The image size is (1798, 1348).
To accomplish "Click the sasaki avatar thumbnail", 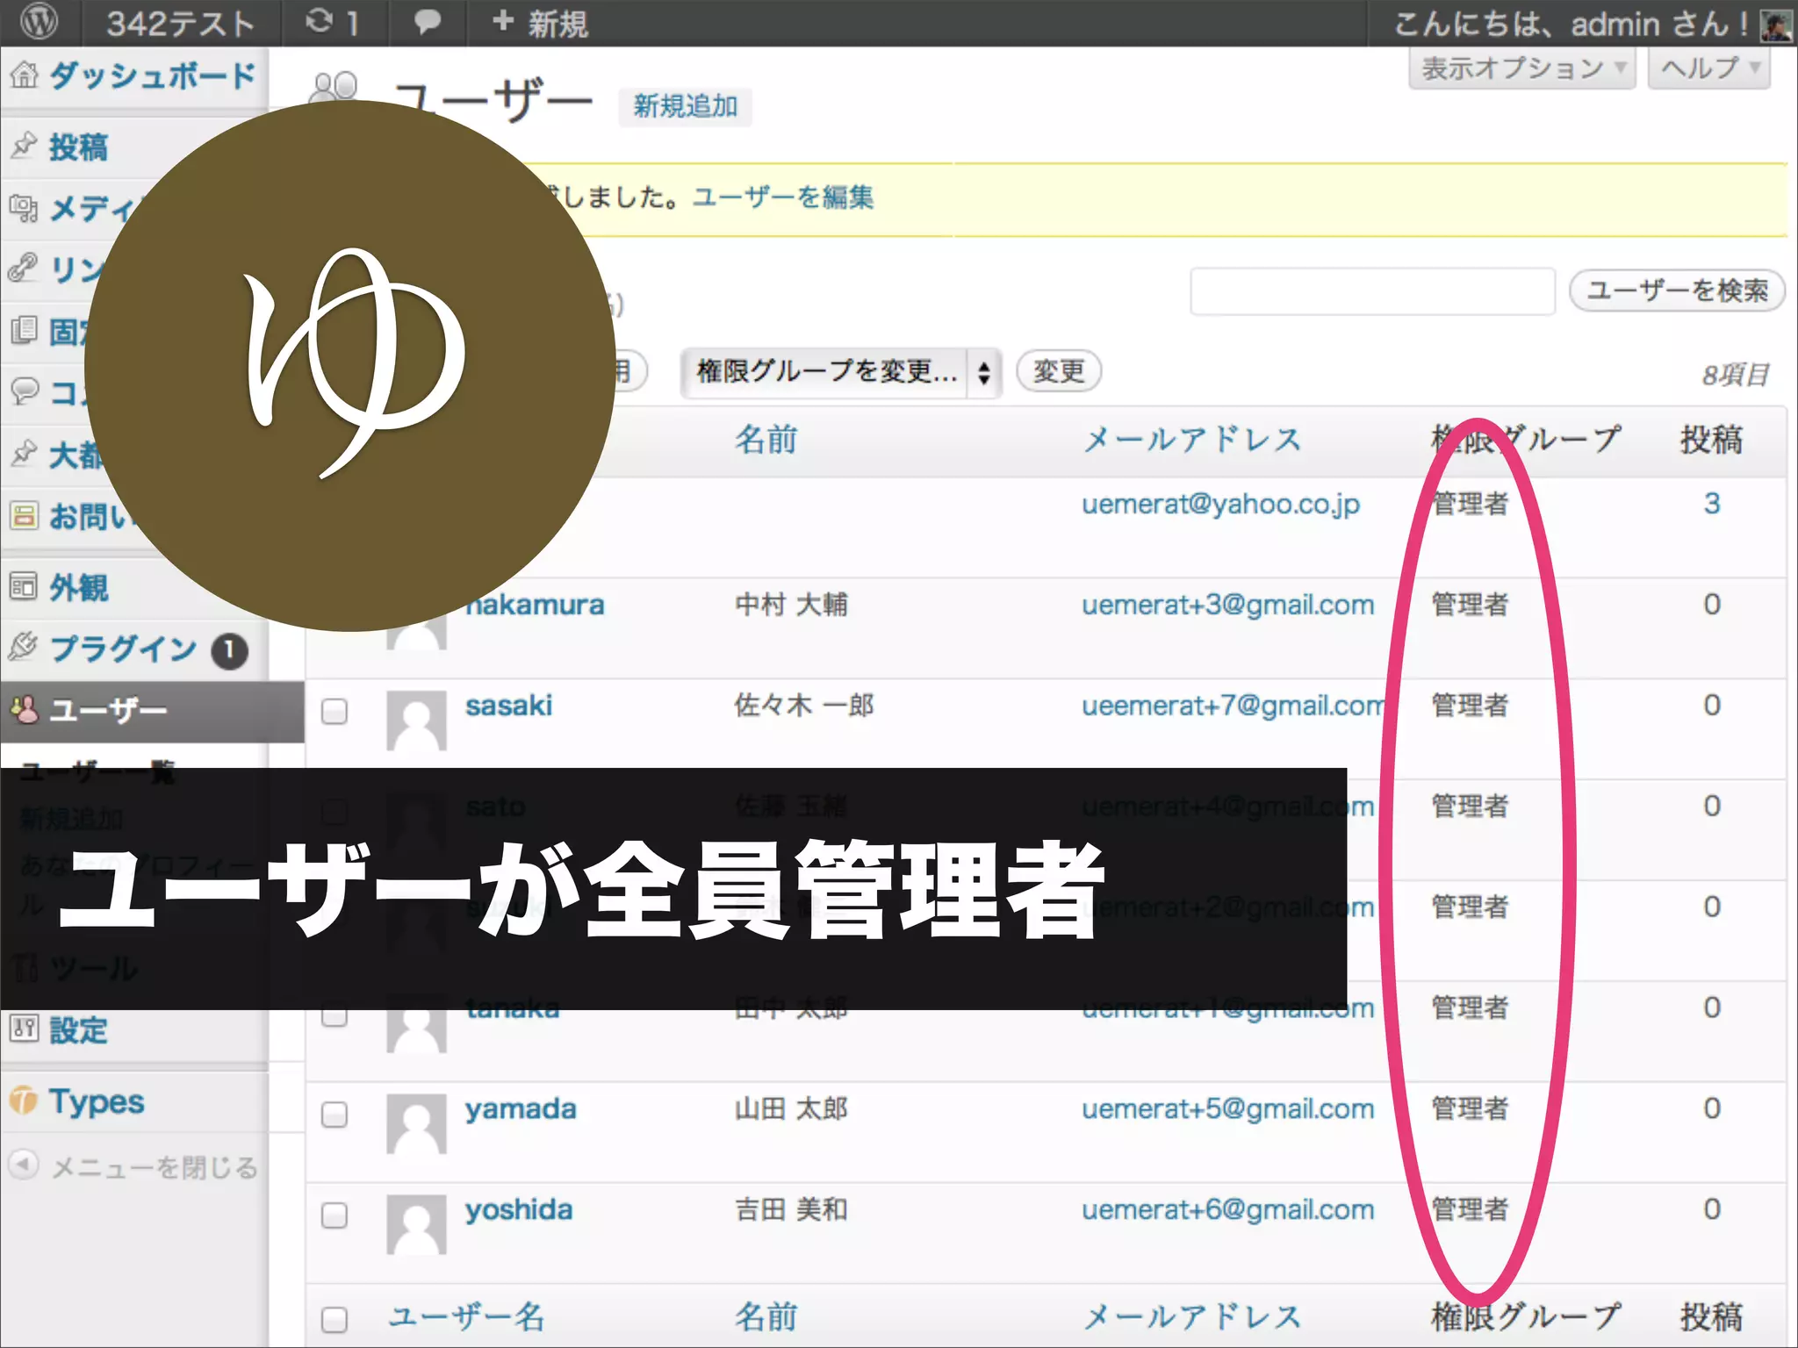I will pyautogui.click(x=417, y=721).
